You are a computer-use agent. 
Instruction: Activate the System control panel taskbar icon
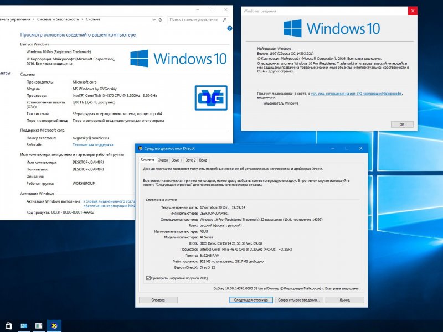click(x=24, y=326)
